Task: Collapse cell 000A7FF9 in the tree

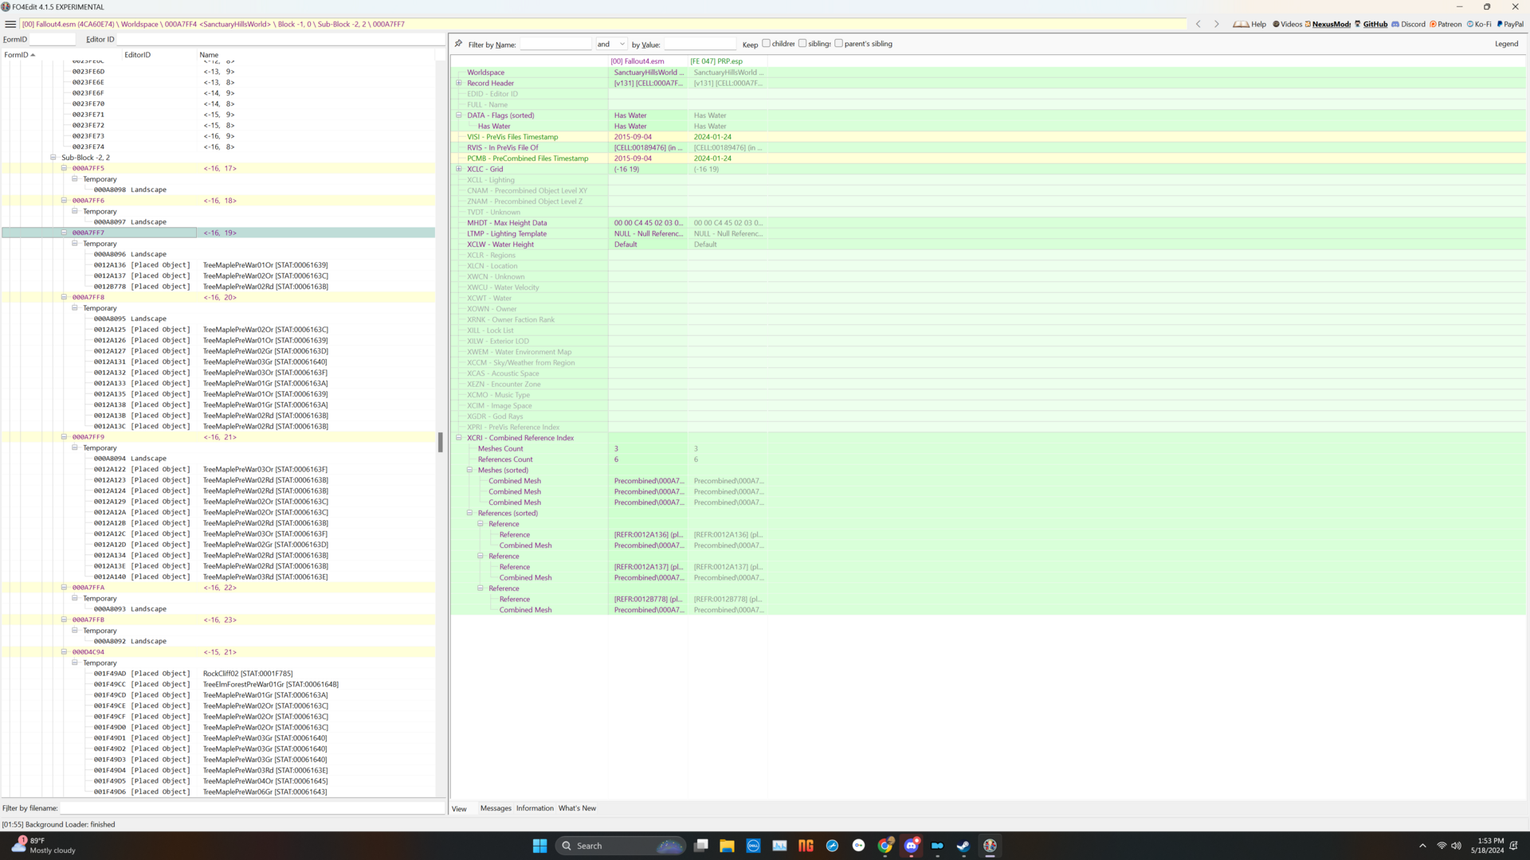Action: point(64,437)
